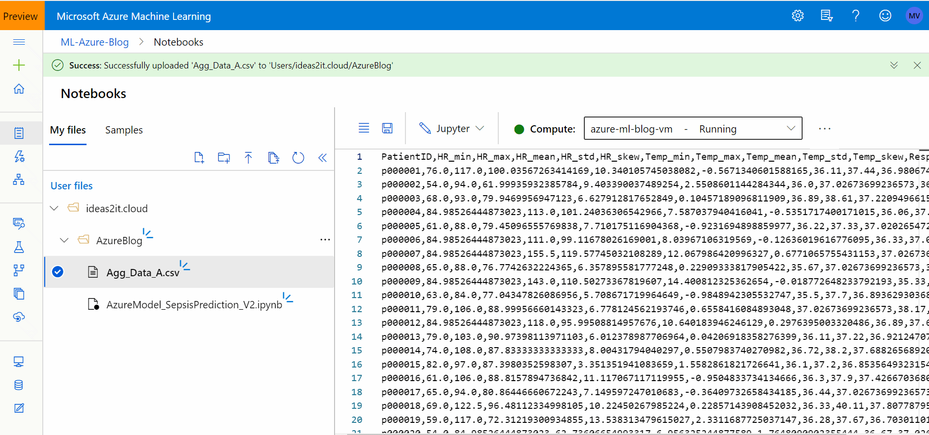The image size is (929, 435).
Task: Click the upload files arrow icon
Action: click(x=248, y=158)
